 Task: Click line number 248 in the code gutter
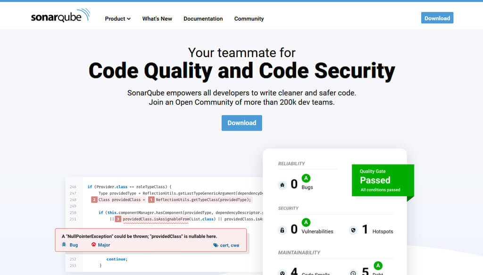click(x=73, y=200)
